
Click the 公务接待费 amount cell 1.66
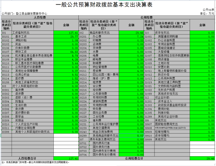point(131,94)
